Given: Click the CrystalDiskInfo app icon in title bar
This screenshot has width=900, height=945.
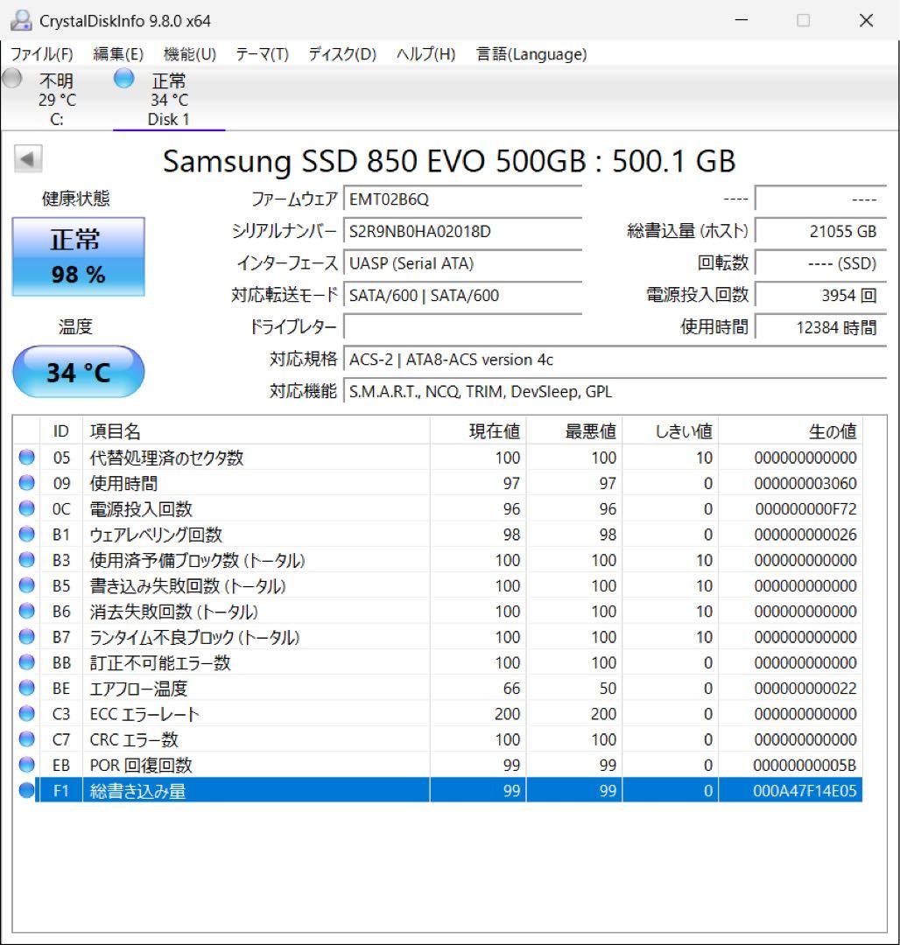Looking at the screenshot, I should click(20, 20).
